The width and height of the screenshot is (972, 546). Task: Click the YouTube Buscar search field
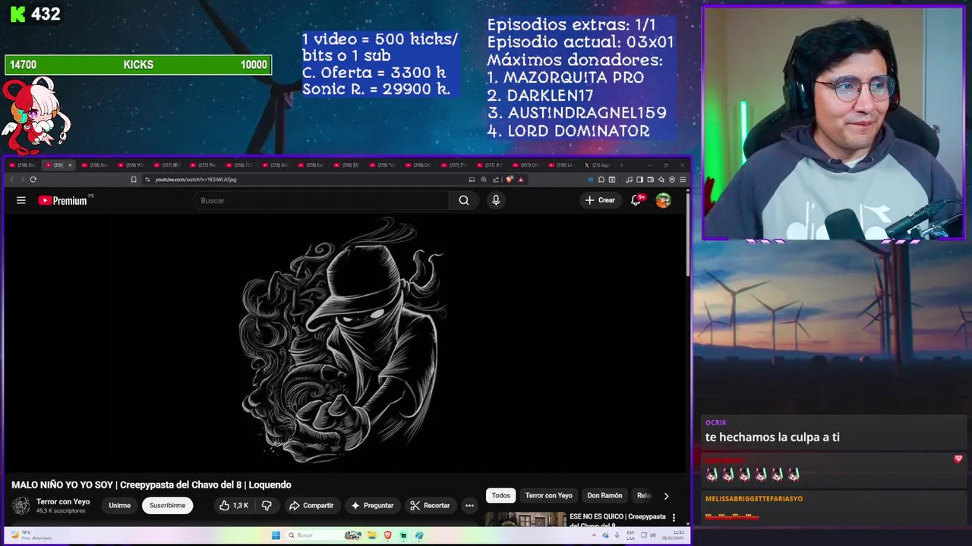[x=321, y=200]
